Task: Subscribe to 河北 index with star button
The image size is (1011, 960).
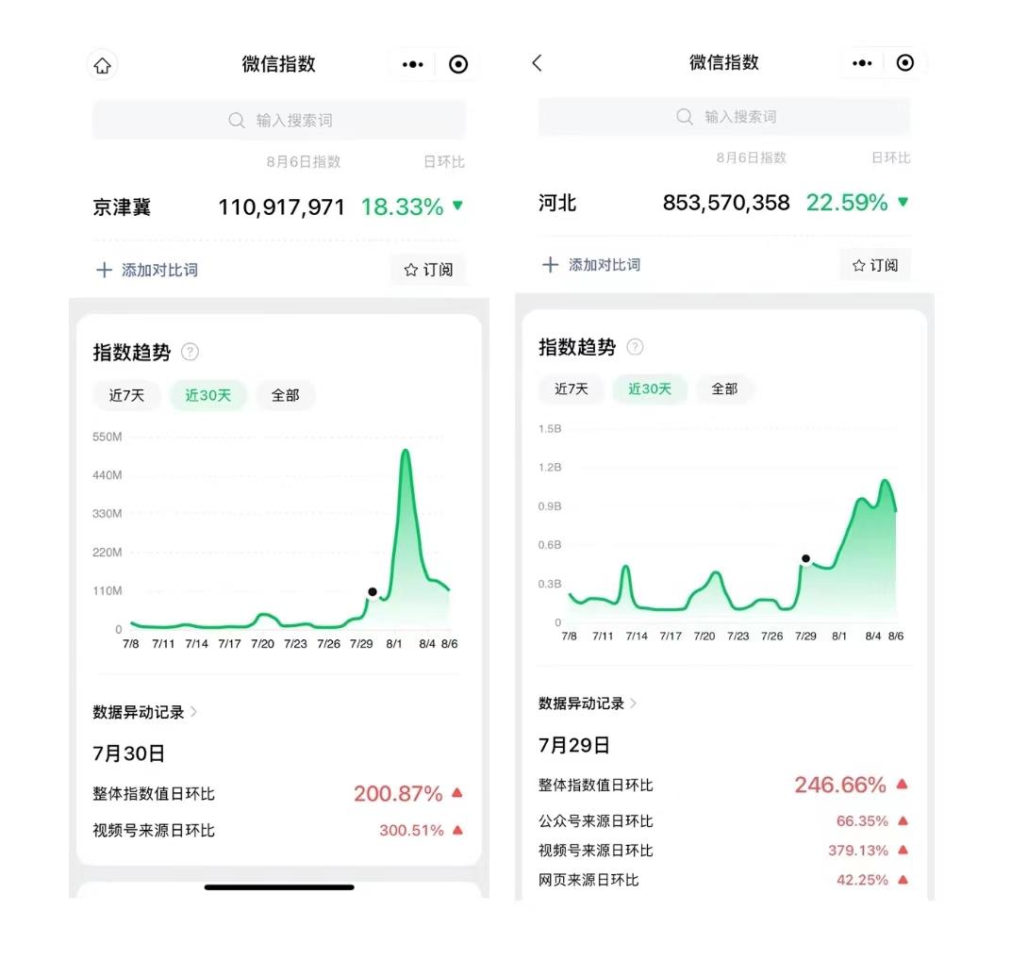Action: click(875, 265)
